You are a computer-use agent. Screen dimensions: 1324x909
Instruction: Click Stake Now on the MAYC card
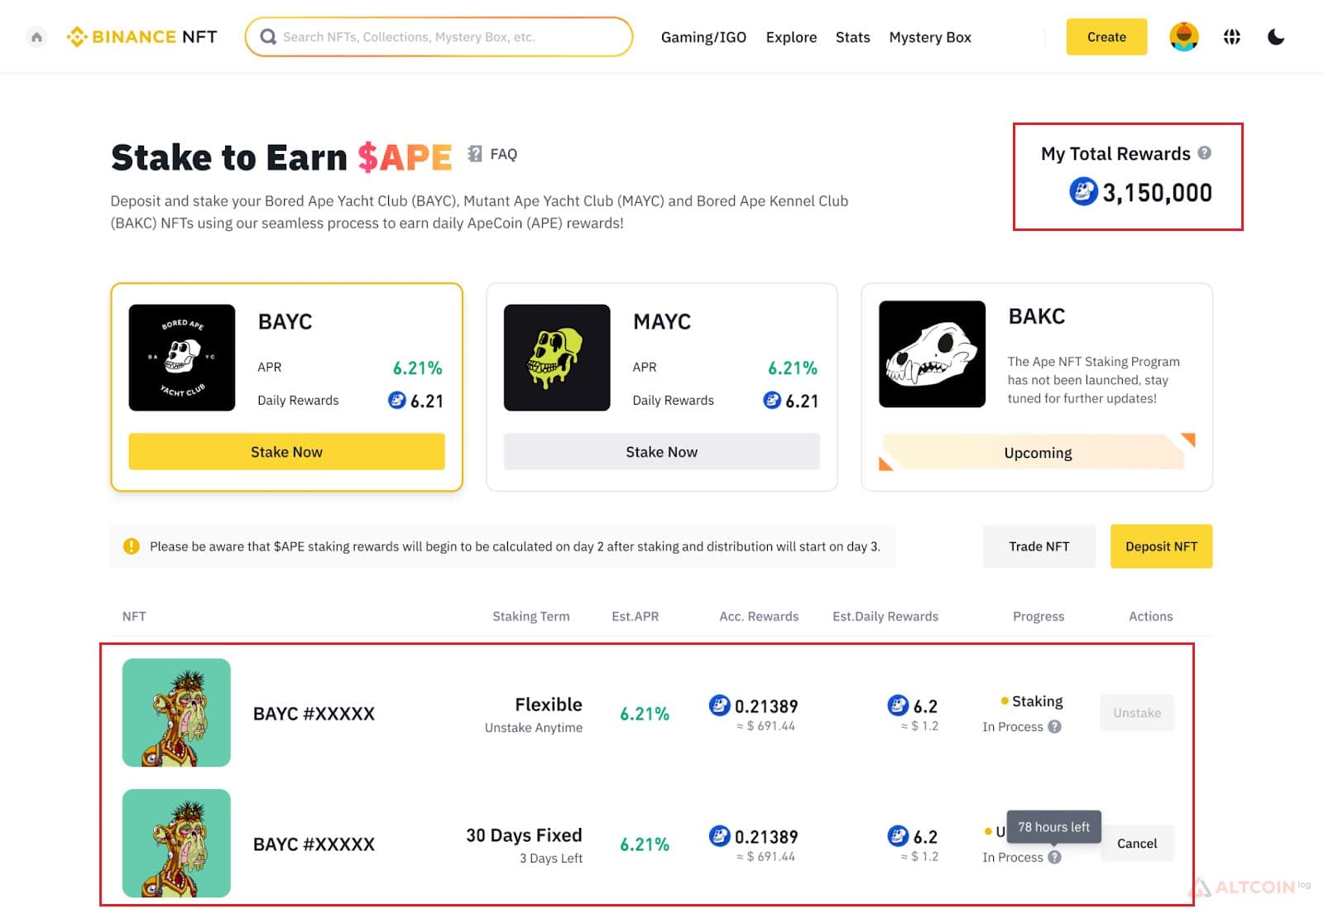click(x=661, y=451)
